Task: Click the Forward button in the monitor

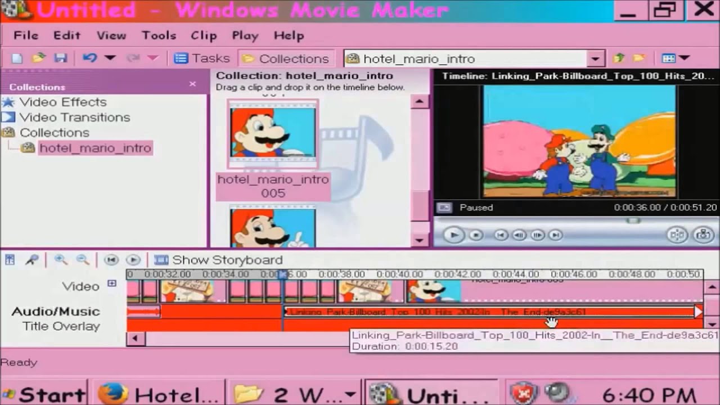Action: point(555,235)
